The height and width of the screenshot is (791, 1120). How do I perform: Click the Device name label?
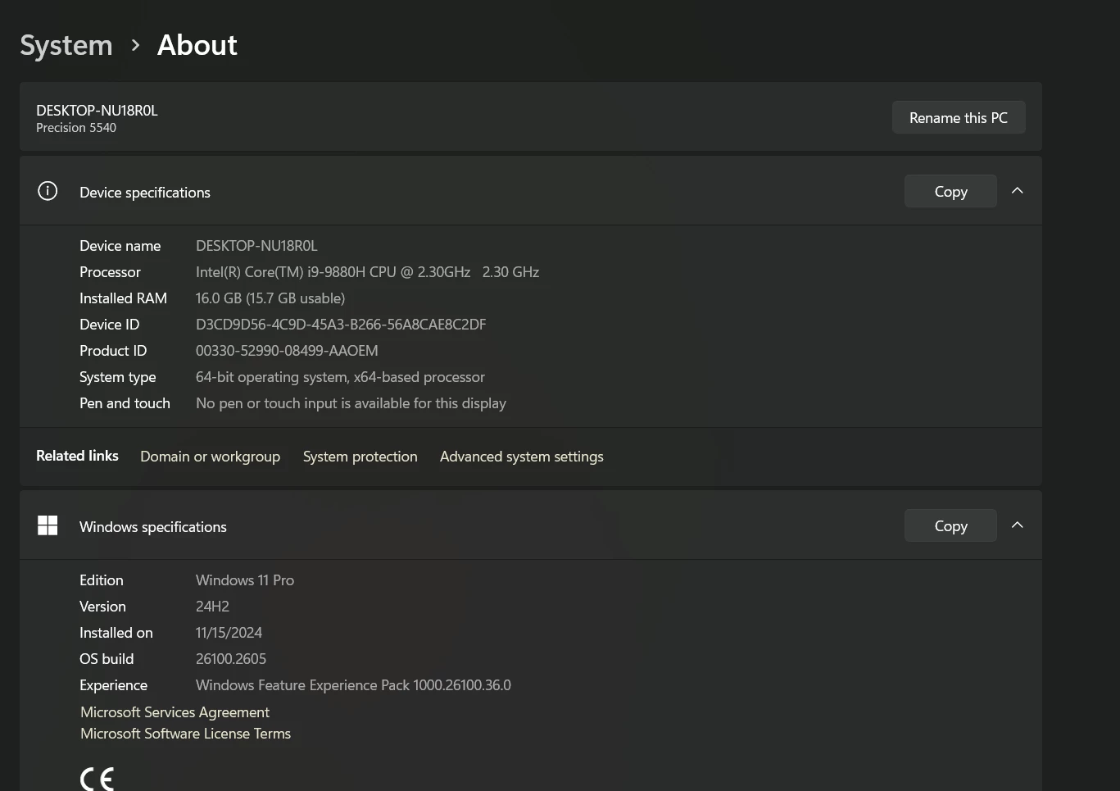120,246
